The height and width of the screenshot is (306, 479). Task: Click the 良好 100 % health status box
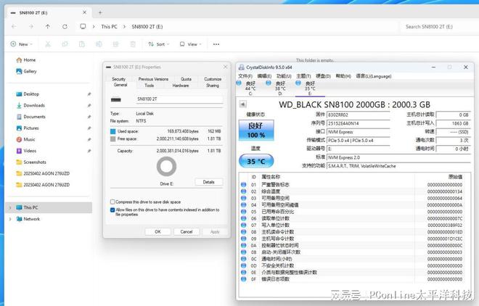coord(256,131)
